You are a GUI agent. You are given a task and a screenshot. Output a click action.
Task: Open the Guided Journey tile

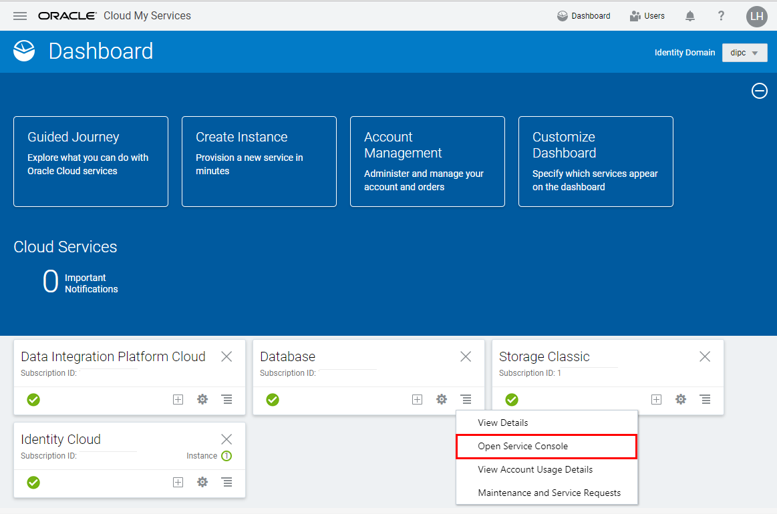coord(91,162)
